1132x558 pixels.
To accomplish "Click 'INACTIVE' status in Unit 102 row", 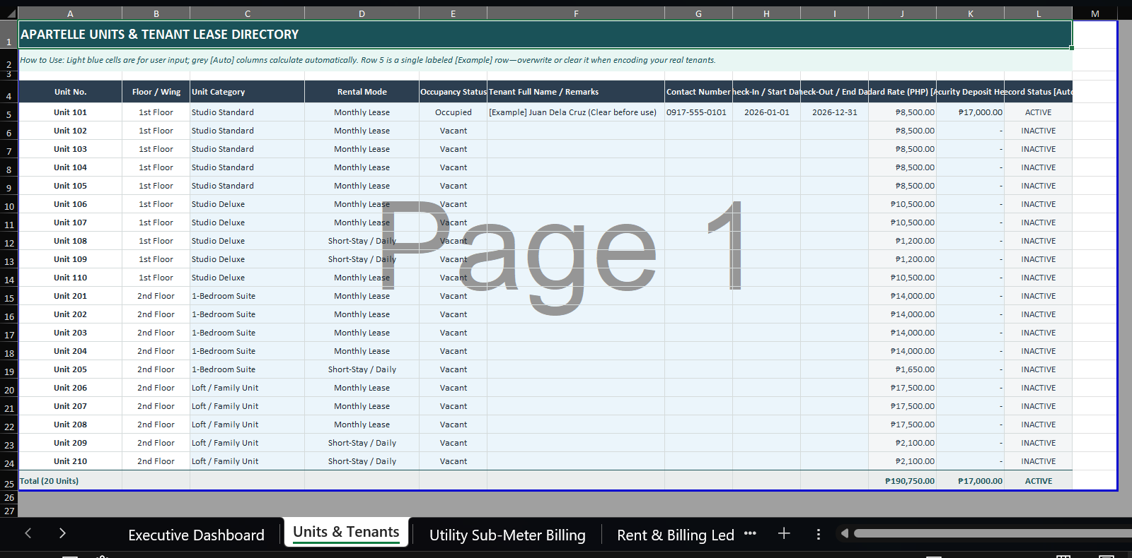I will click(x=1038, y=131).
